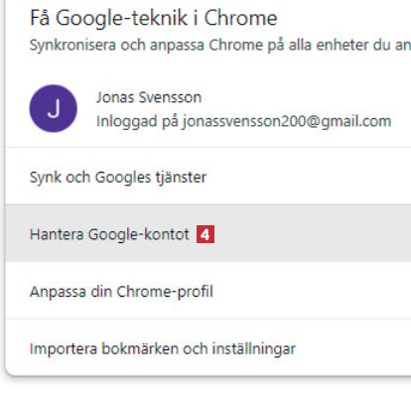
Task: Click the word Google-kontot in the highlighted row
Action: 139,234
